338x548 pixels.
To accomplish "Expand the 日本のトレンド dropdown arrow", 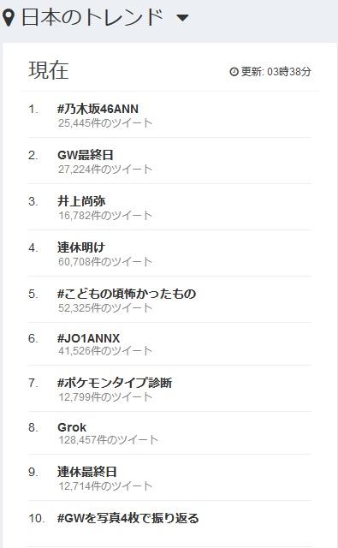I will (182, 17).
